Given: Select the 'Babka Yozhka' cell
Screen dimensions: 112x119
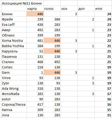Looking at the screenshot, I should [x=14, y=46].
